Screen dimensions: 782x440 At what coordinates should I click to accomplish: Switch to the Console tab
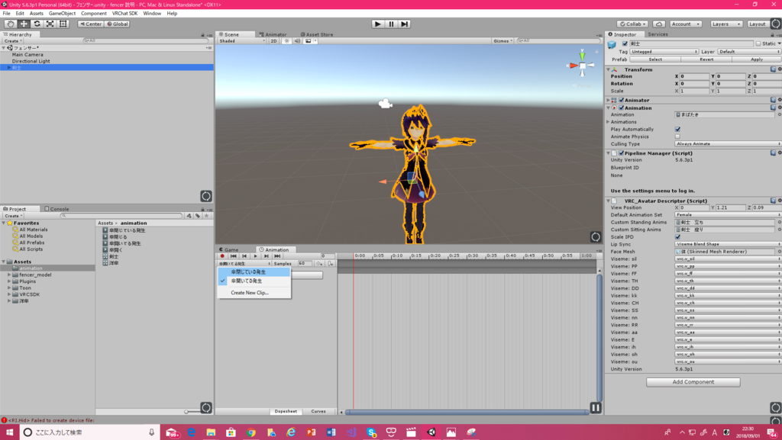pyautogui.click(x=57, y=209)
